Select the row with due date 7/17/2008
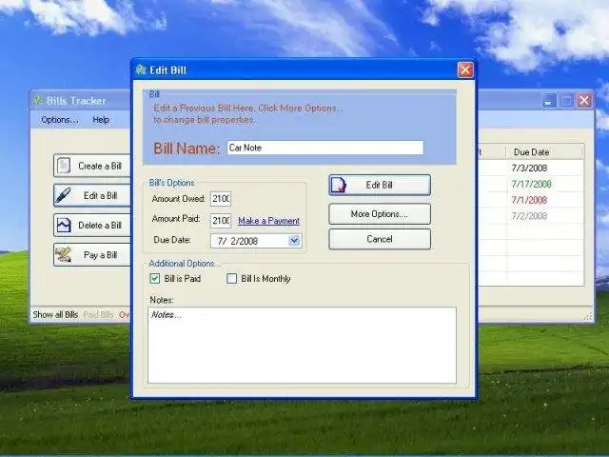 (530, 184)
